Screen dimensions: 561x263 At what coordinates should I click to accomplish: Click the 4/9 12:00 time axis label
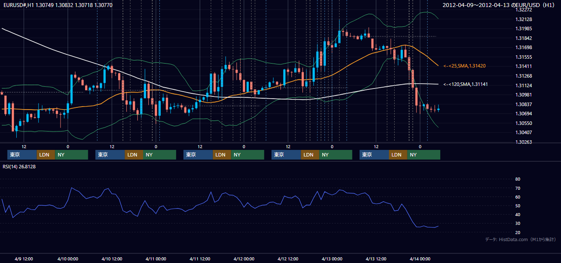coord(24,259)
